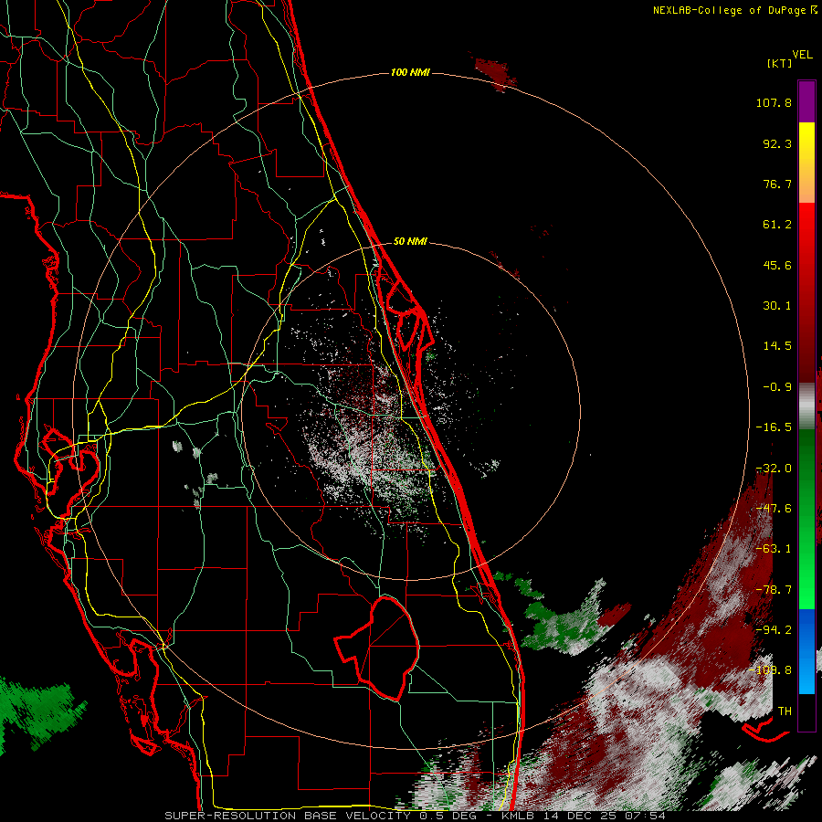Select the 61.2 value on velocity scale

777,225
